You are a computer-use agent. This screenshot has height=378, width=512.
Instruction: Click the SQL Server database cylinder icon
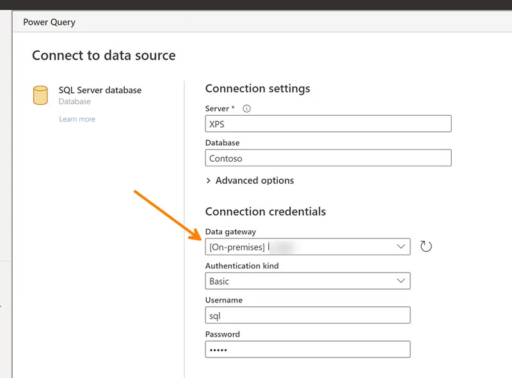pyautogui.click(x=40, y=95)
